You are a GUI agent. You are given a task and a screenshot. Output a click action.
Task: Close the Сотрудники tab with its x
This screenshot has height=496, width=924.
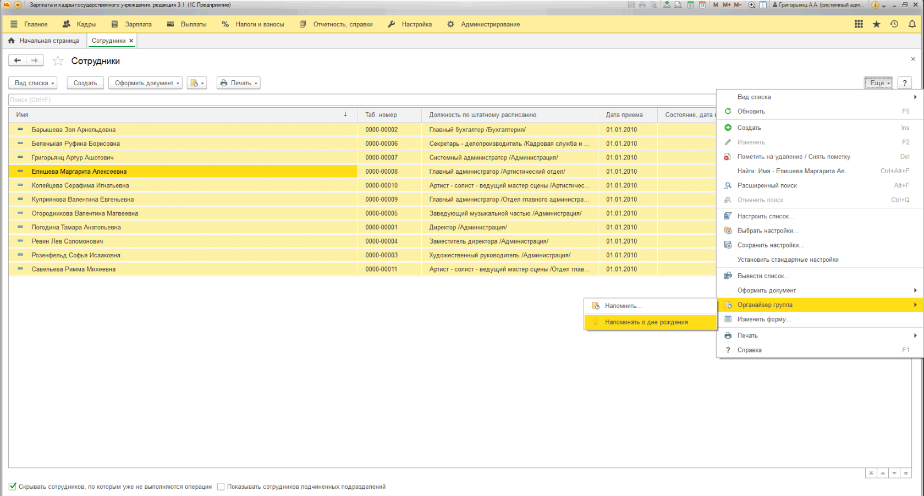click(x=131, y=41)
